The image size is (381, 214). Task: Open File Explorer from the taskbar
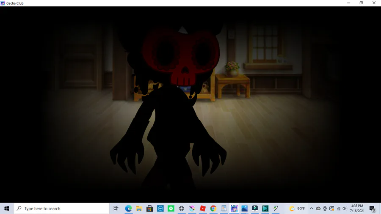coord(139,209)
